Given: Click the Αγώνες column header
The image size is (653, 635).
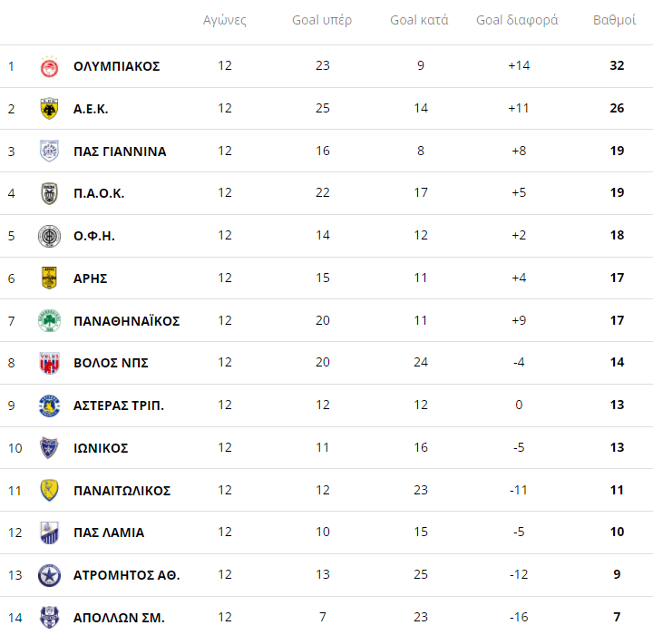Looking at the screenshot, I should click(224, 20).
